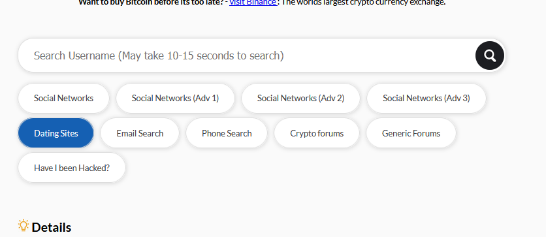This screenshot has height=237, width=546.
Task: Click the lightbulb icon beside Details
Action: coord(24,226)
